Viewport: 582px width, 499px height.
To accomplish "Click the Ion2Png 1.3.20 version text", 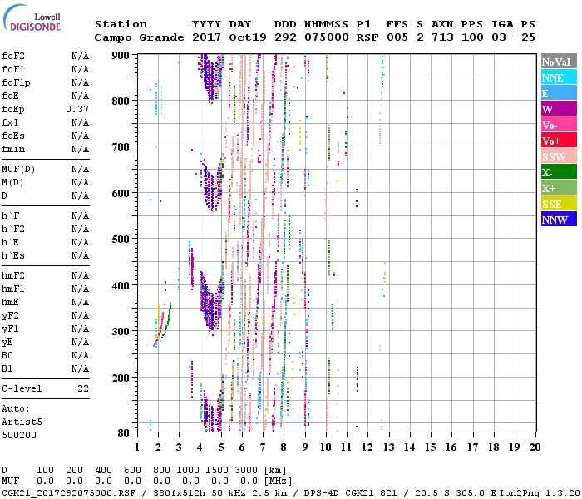I will [540, 492].
